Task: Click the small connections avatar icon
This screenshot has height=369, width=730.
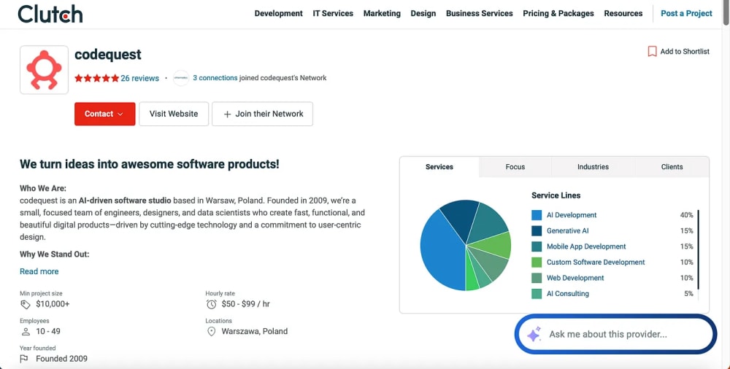Action: tap(180, 78)
